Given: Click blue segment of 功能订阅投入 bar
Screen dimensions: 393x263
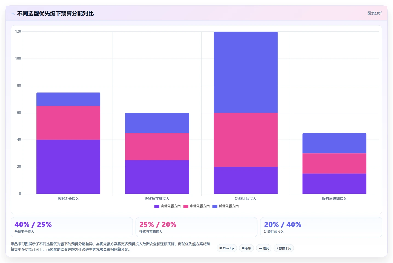Looking at the screenshot, I should pyautogui.click(x=246, y=72).
